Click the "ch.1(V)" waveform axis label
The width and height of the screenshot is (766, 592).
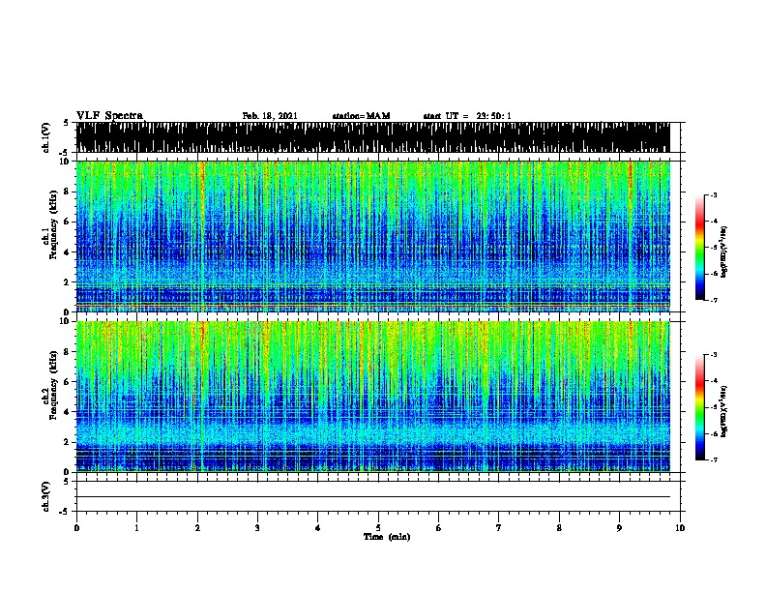point(46,137)
